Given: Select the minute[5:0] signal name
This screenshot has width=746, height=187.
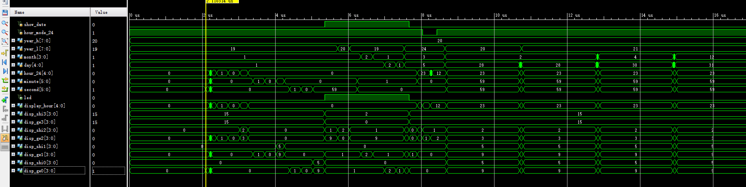Looking at the screenshot, I should [37, 81].
